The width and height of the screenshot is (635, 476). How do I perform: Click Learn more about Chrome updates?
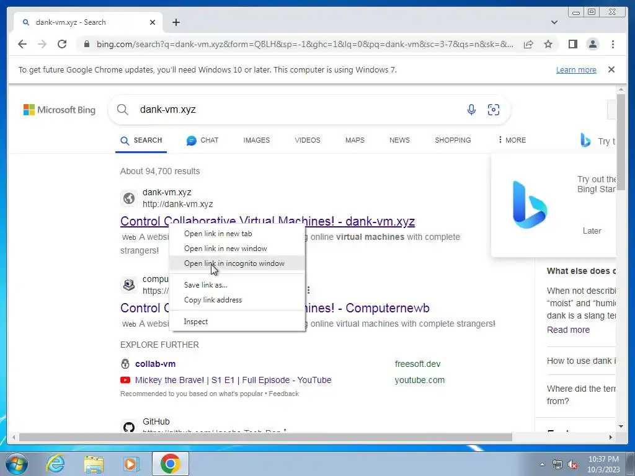coord(576,69)
